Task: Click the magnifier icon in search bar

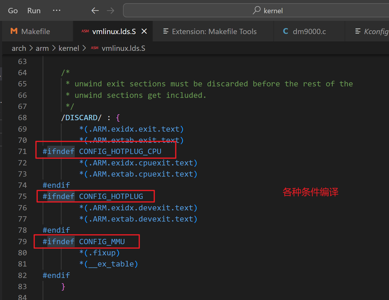Action: 257,10
